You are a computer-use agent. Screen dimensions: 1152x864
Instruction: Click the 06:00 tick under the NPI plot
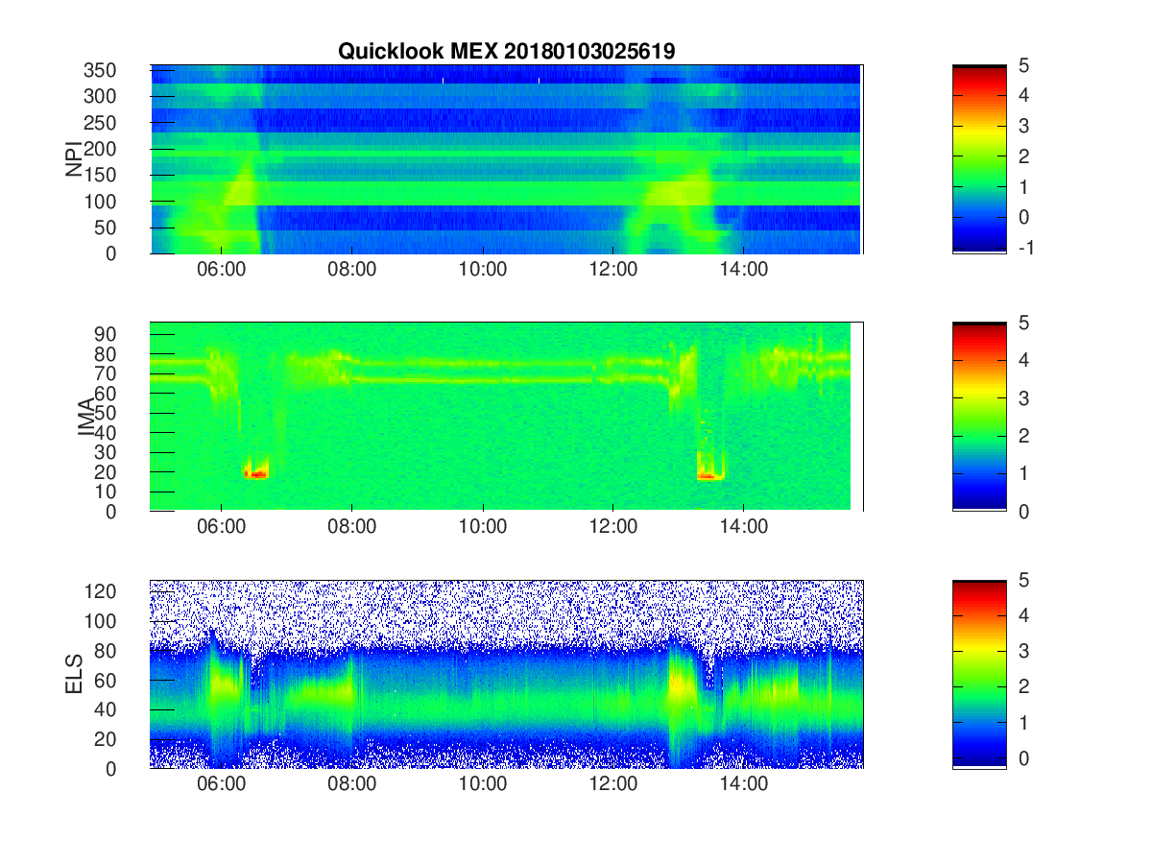pyautogui.click(x=221, y=270)
